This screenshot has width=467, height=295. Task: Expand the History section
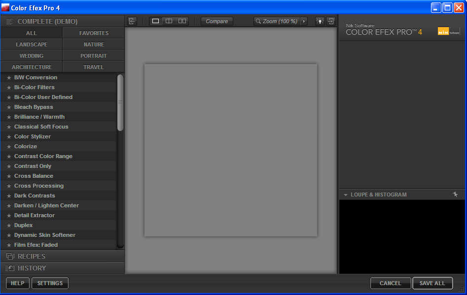pyautogui.click(x=63, y=268)
